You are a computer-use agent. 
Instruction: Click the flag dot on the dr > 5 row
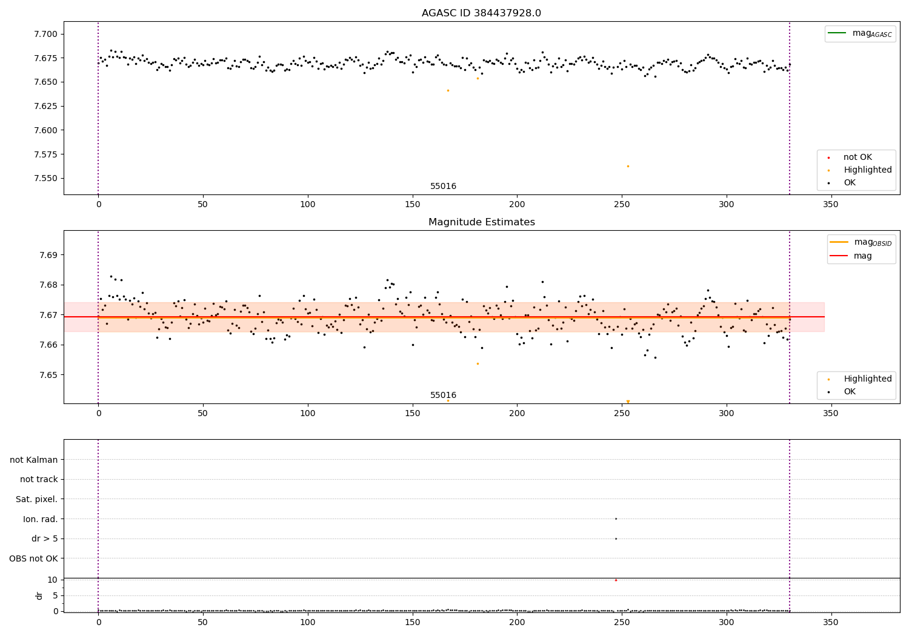click(616, 538)
